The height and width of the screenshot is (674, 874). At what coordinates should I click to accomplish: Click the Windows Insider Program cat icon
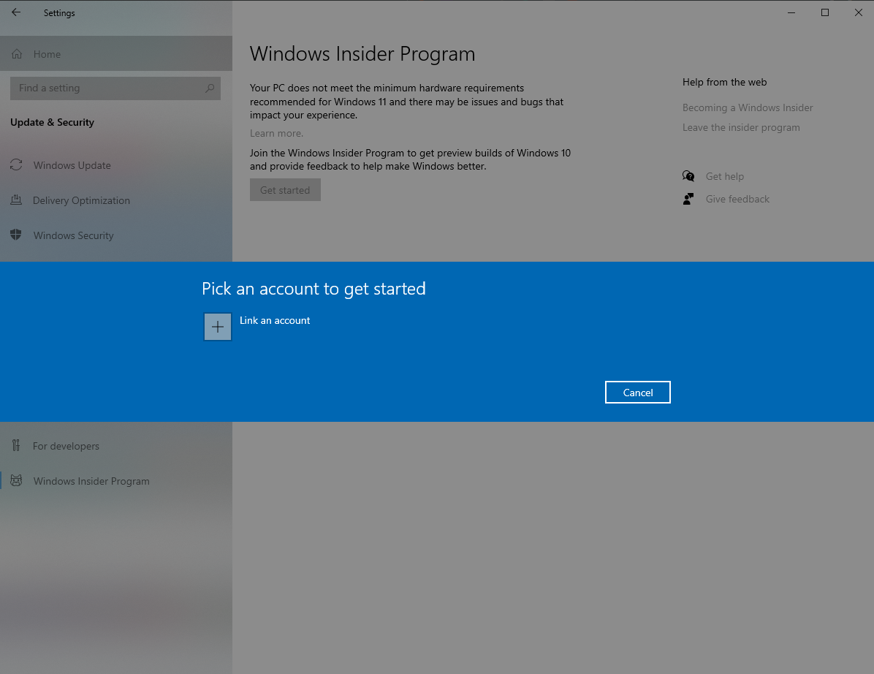pos(17,480)
